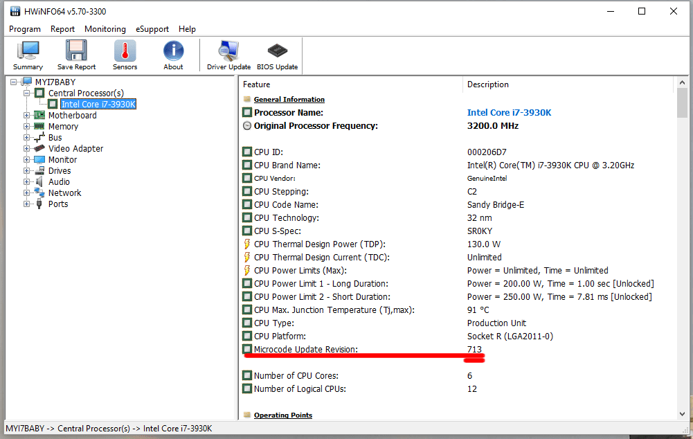Launch the BIOS Update tool

click(x=277, y=55)
